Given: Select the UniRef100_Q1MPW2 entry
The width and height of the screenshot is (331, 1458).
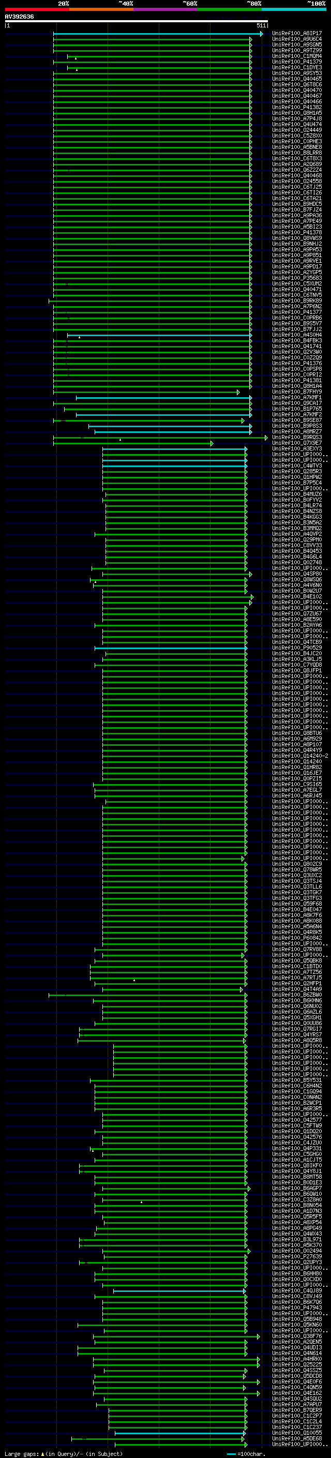Looking at the screenshot, I should pyautogui.click(x=296, y=476).
